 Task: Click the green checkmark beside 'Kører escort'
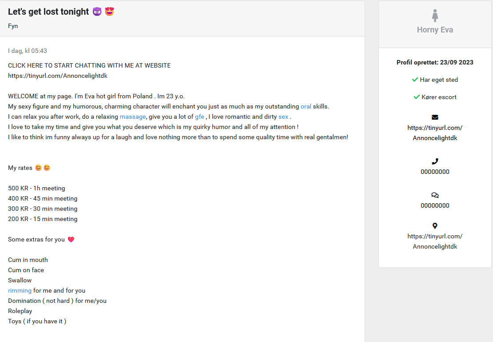[x=416, y=97]
